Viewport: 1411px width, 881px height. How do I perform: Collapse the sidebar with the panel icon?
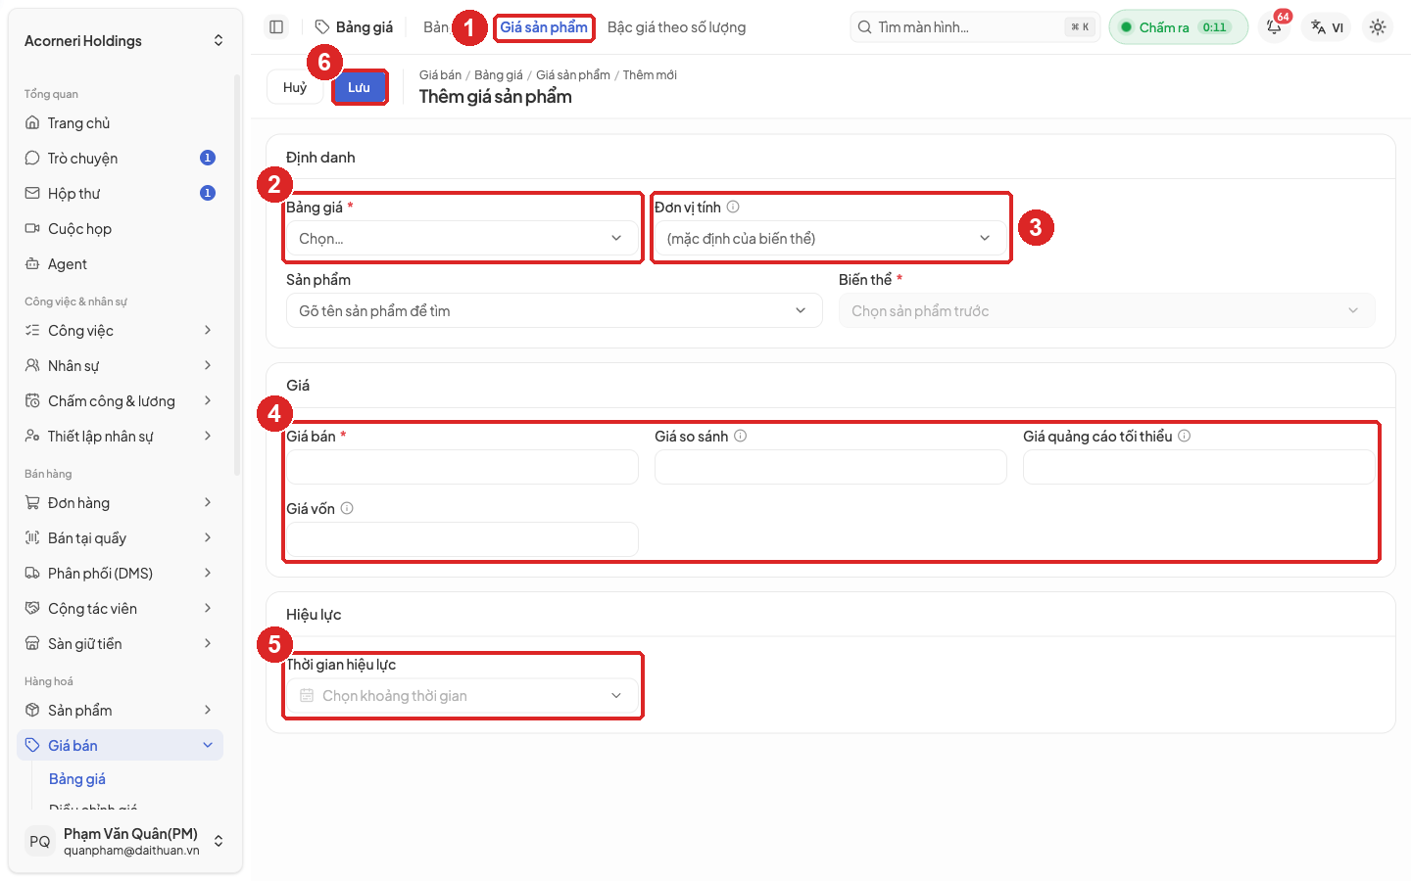276,27
